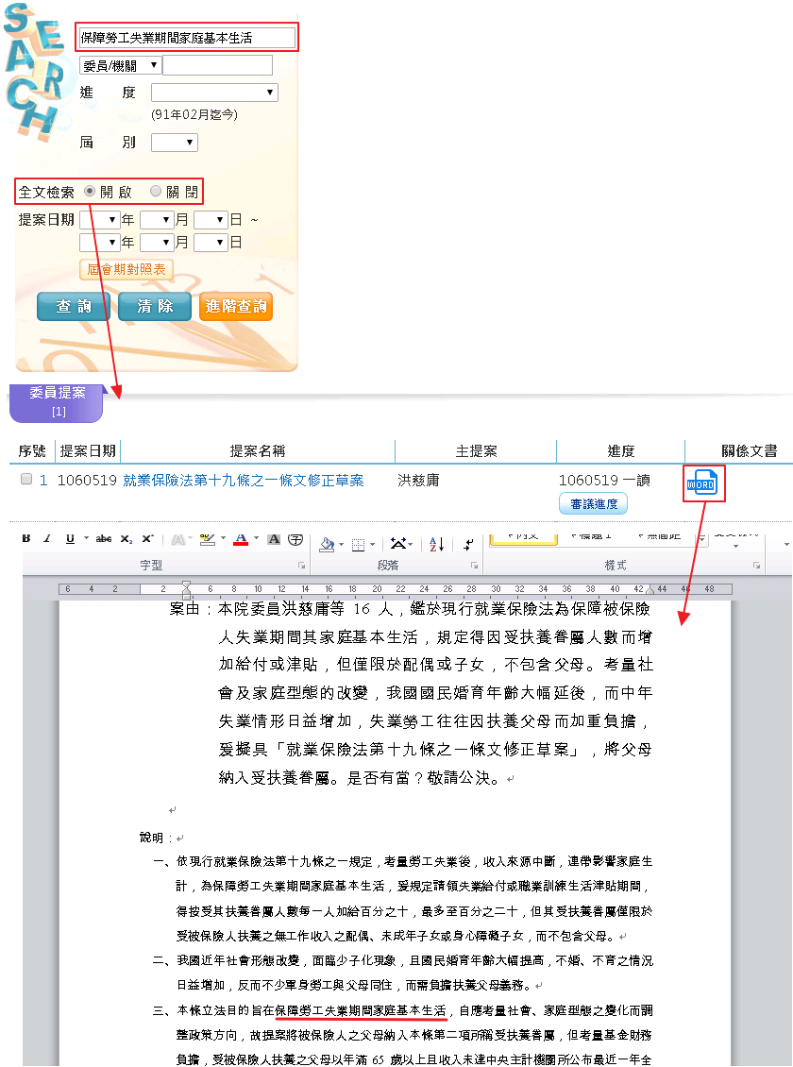Expand the 進度 dropdown list

click(x=214, y=93)
